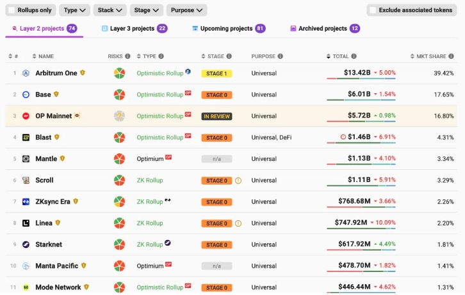Image resolution: width=465 pixels, height=295 pixels.
Task: Click the TYPE column info icon
Action: coord(161,56)
